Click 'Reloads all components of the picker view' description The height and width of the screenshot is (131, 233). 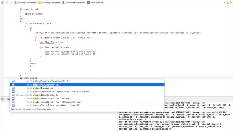point(31,109)
